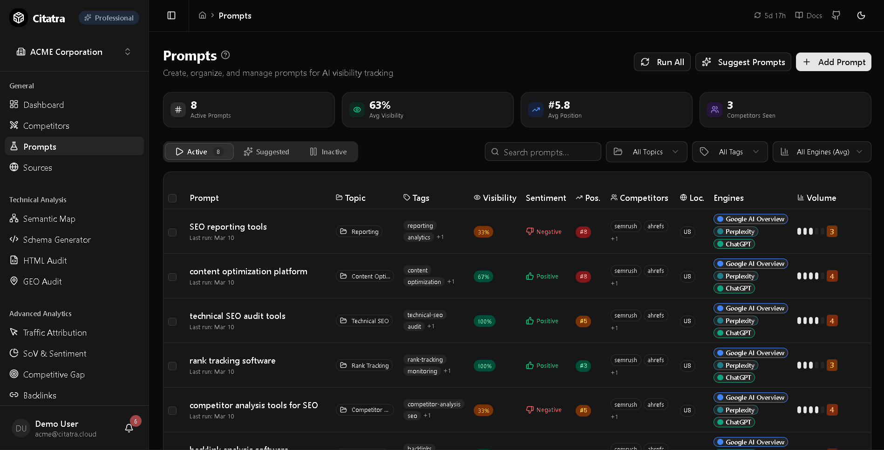Click volume bars on SEO reporting tools row
This screenshot has width=884, height=450.
(x=810, y=232)
